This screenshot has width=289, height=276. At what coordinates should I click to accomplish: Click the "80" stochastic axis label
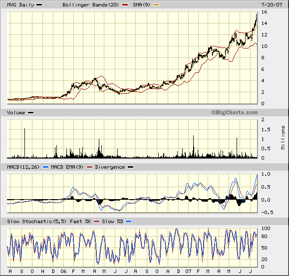click(x=265, y=237)
